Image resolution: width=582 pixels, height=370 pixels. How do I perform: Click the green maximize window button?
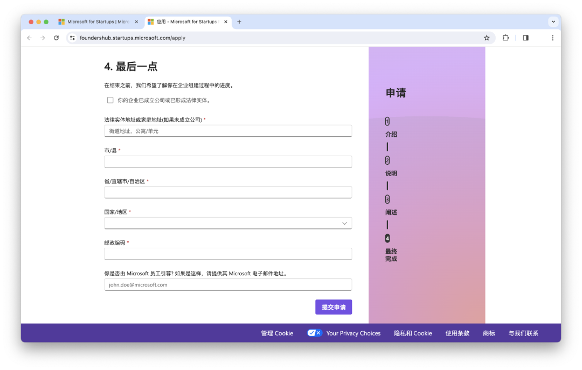point(46,22)
